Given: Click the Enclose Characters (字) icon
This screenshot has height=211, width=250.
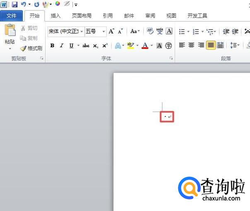Looking at the screenshot, I should 168,46.
